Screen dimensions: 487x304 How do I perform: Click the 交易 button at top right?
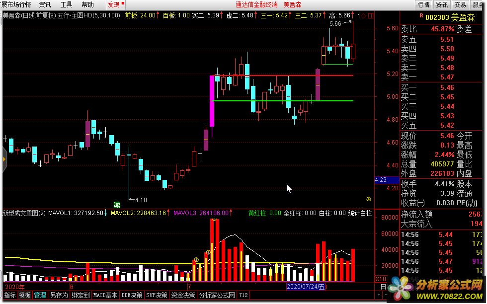pos(460,4)
